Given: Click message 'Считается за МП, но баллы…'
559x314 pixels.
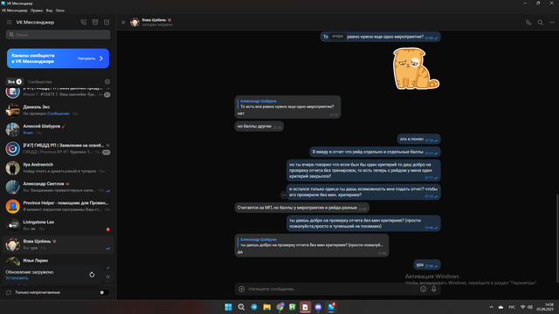Looking at the screenshot, I should (x=301, y=208).
